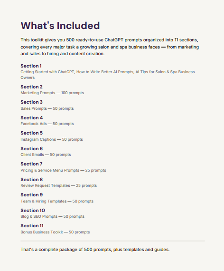Select "Client Emails — 50 prompts" text

(46, 155)
